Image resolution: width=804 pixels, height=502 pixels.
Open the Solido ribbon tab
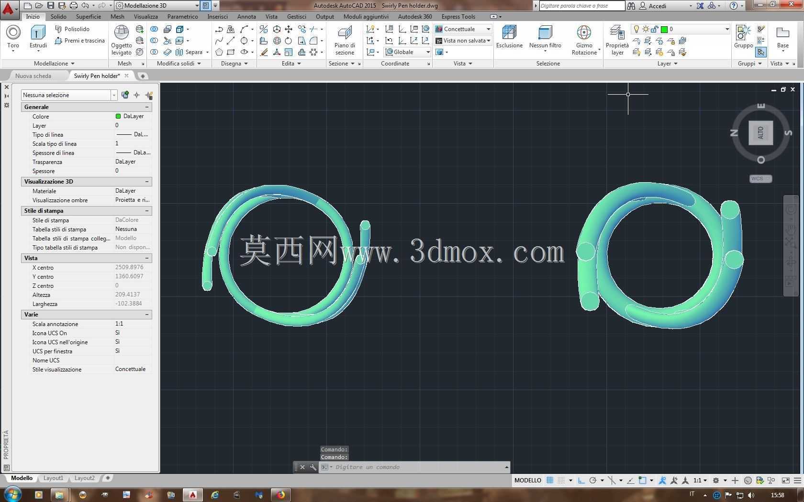58,17
